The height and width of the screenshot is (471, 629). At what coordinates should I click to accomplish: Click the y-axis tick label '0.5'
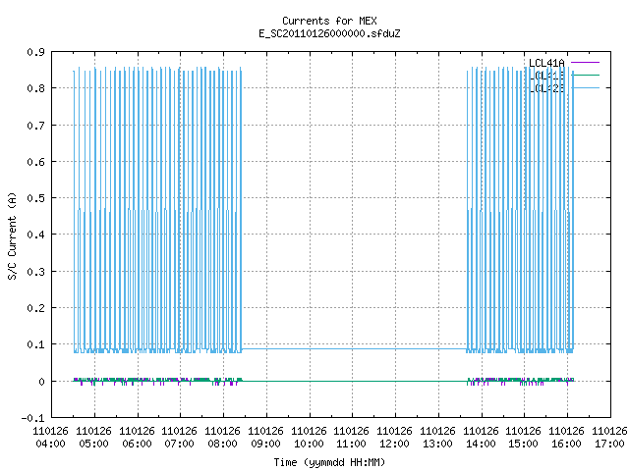point(36,198)
